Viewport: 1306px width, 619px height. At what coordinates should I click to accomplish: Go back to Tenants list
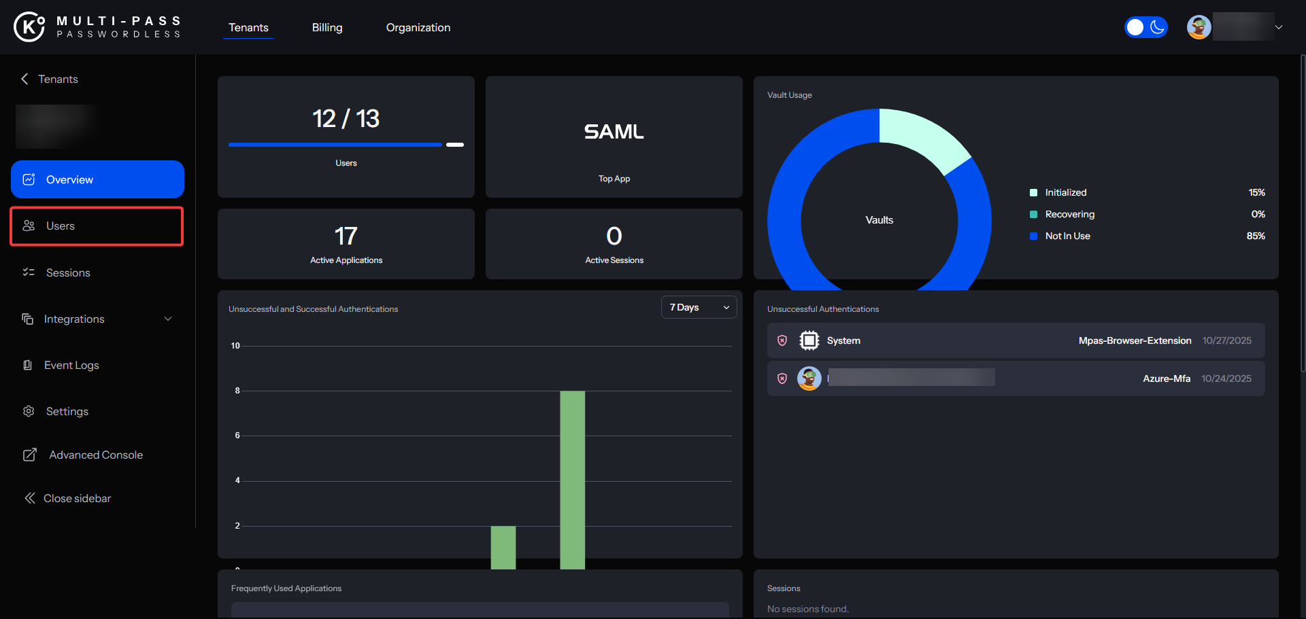(50, 79)
